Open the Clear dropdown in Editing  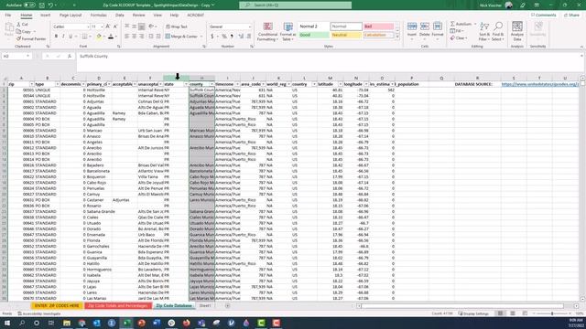point(460,38)
